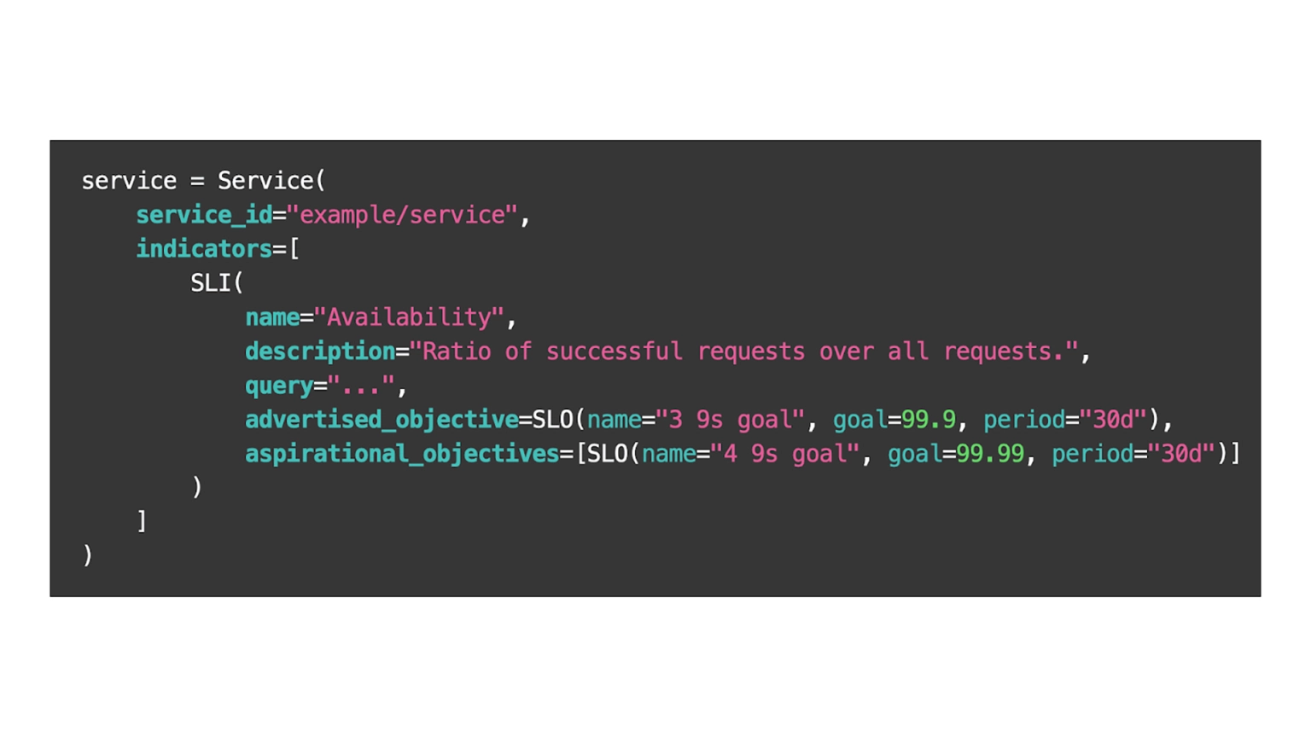The width and height of the screenshot is (1311, 737).
Task: Click the "example/service" string
Action: coord(402,215)
